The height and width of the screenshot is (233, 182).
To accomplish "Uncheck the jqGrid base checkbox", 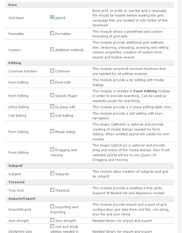I will pyautogui.click(x=52, y=17).
